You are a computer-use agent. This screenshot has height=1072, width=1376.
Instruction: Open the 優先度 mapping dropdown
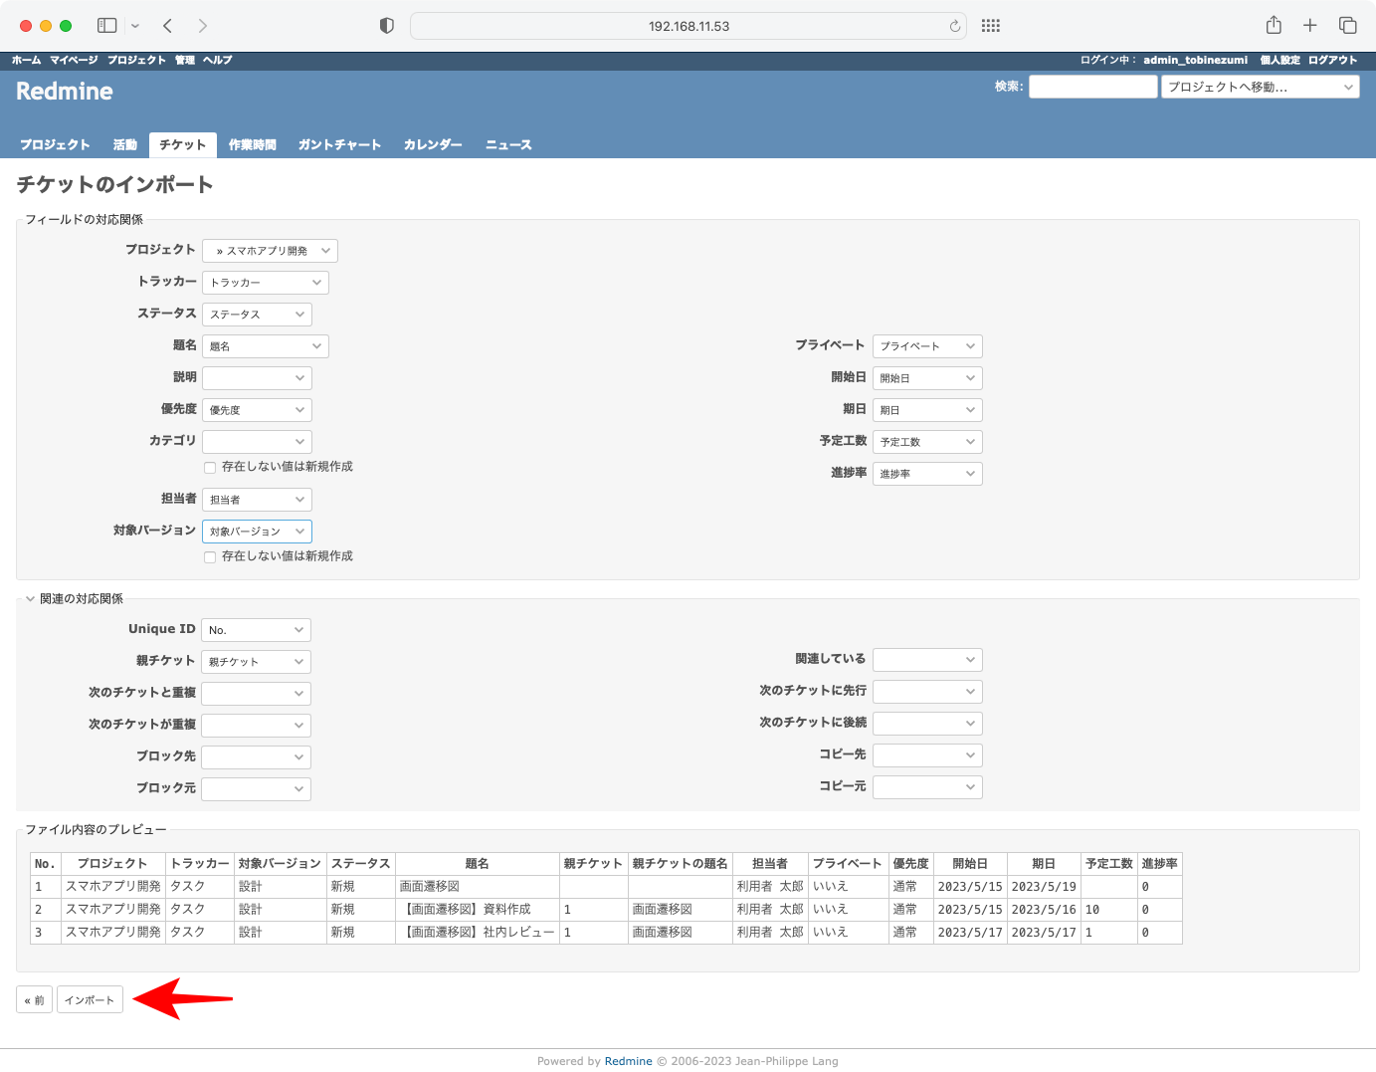click(x=257, y=409)
